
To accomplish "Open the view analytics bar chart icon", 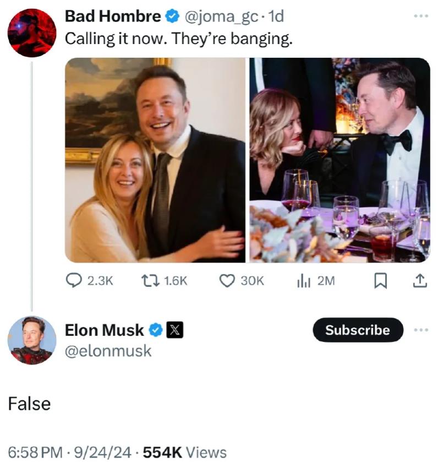I will pyautogui.click(x=304, y=281).
